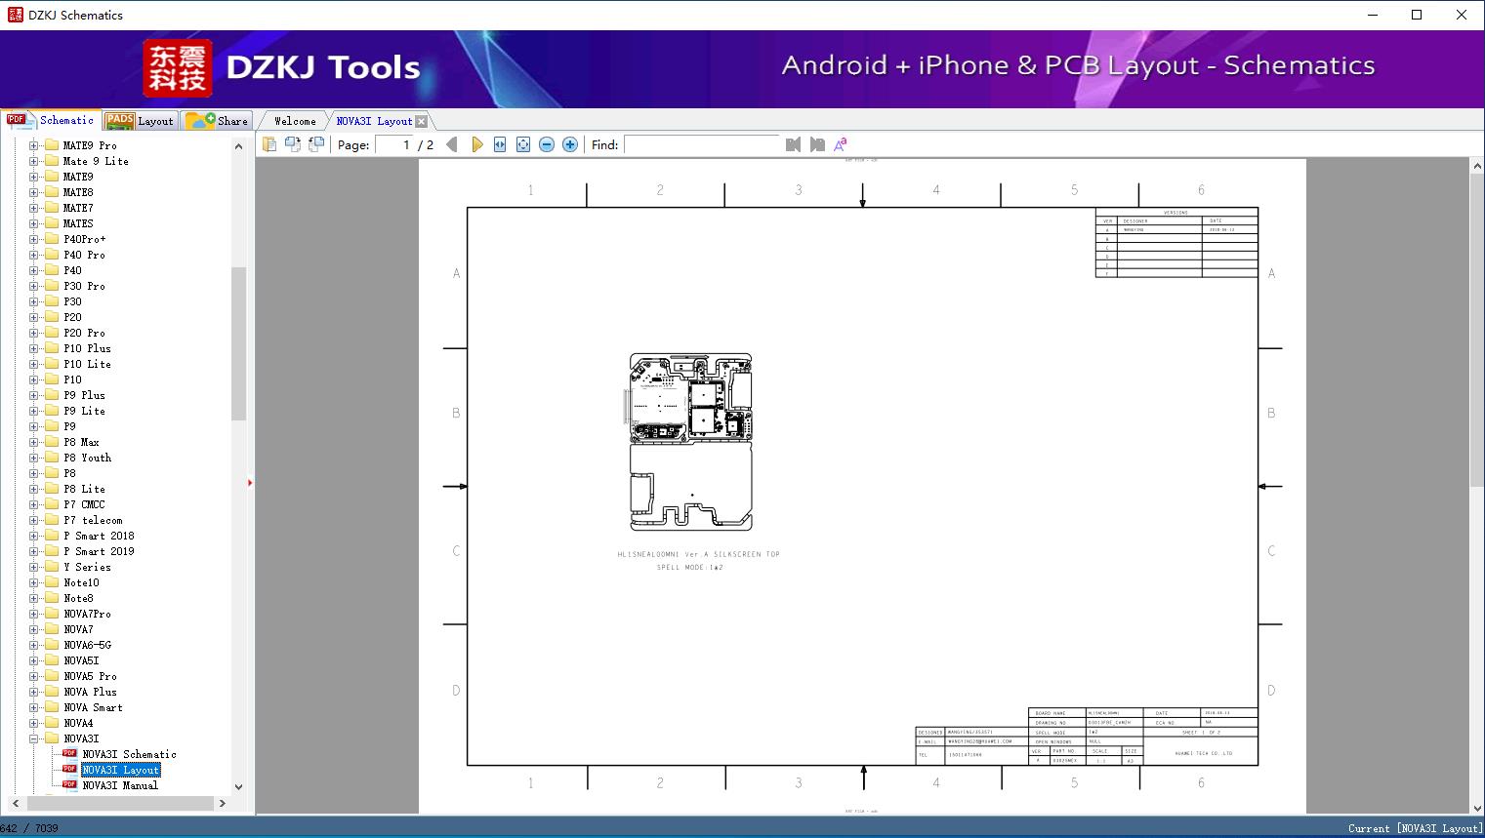Select the MATE7 folder
The height and width of the screenshot is (838, 1485).
[78, 208]
